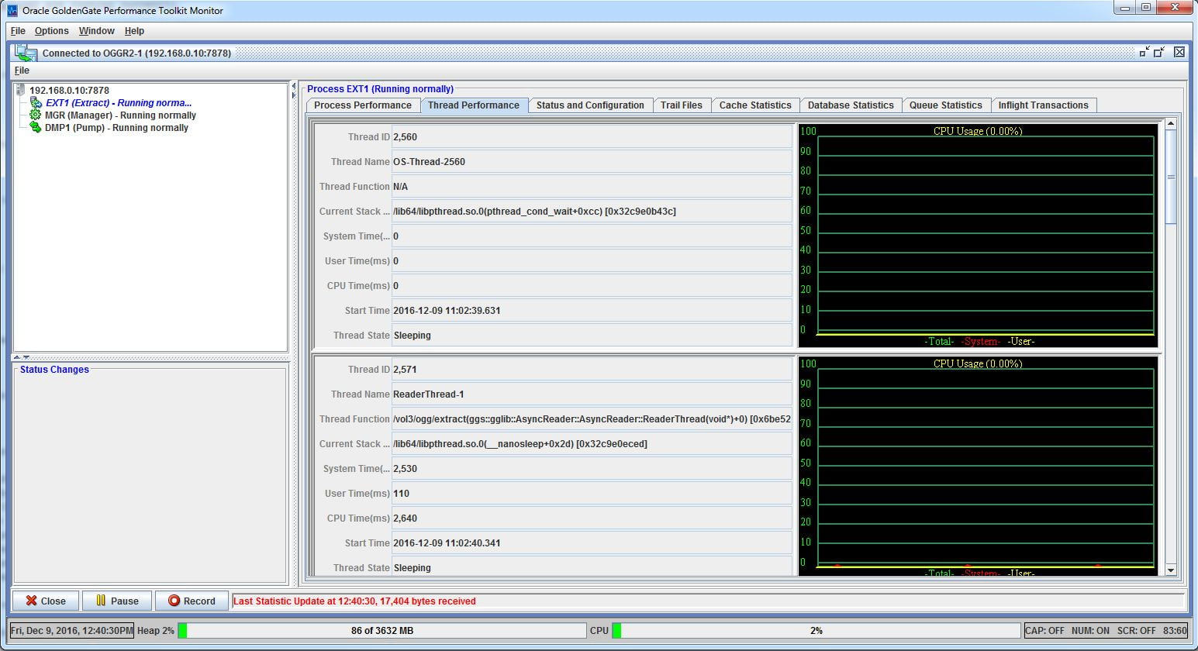
Task: Close the OGGR2-1 internal connection frame
Action: [1179, 52]
